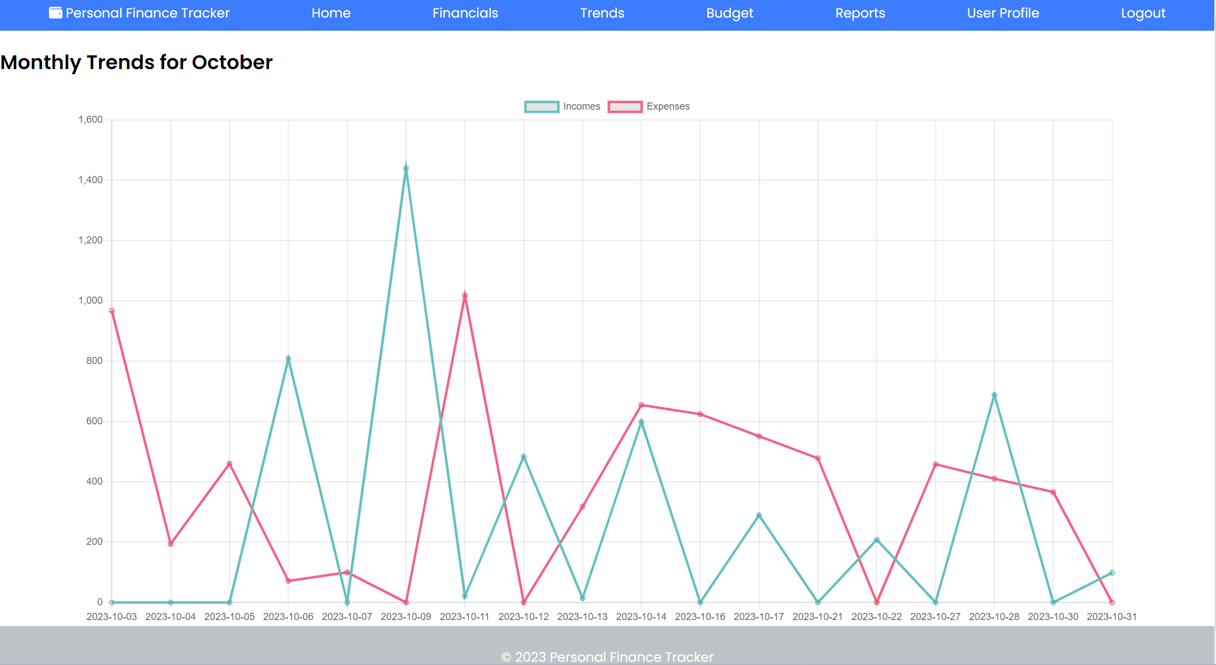Click the x-axis label 2023-10-03

pos(112,617)
